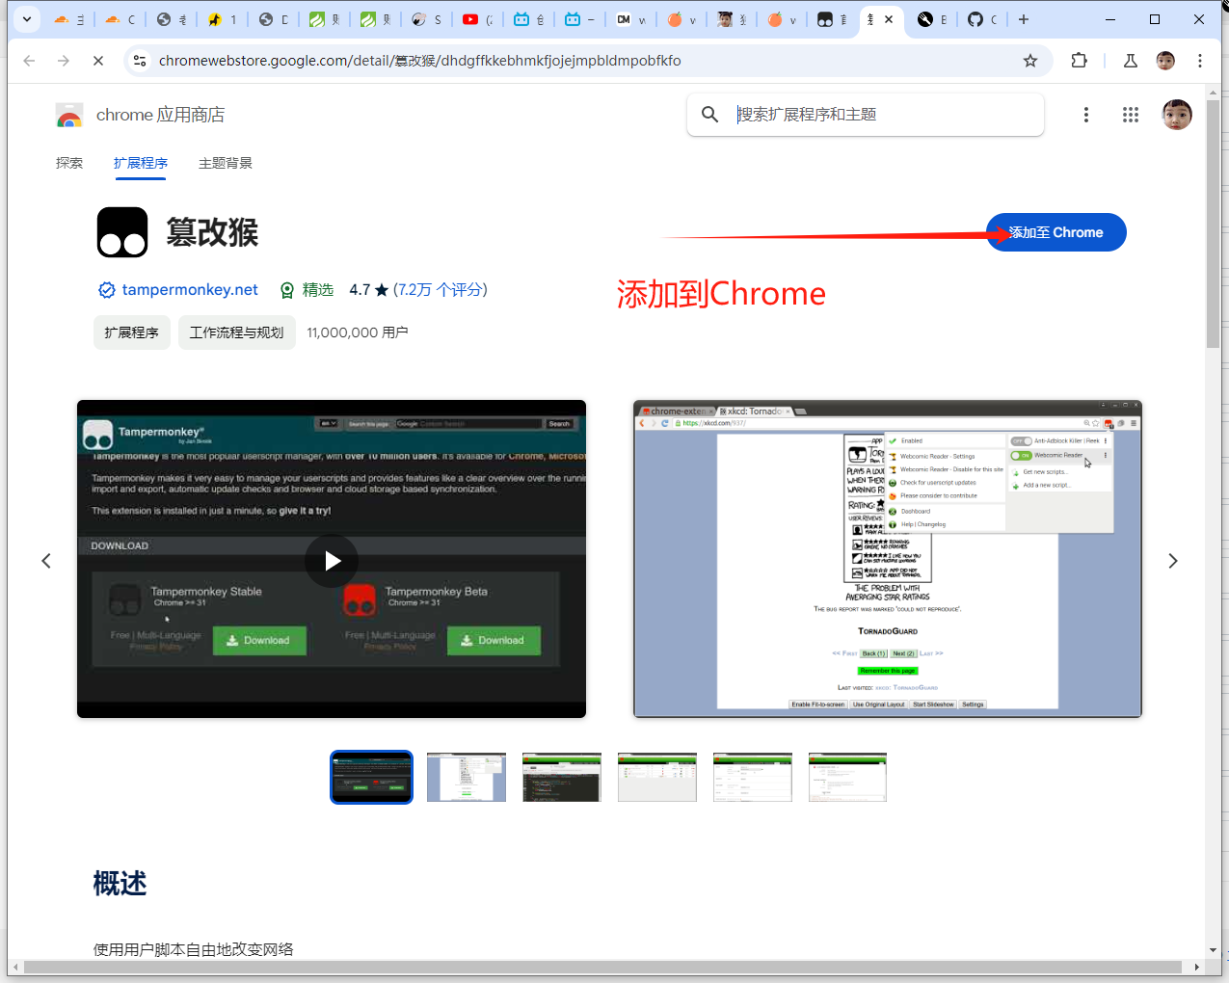1229x983 pixels.
Task: Open the store's three-dot options menu
Action: pyautogui.click(x=1086, y=115)
